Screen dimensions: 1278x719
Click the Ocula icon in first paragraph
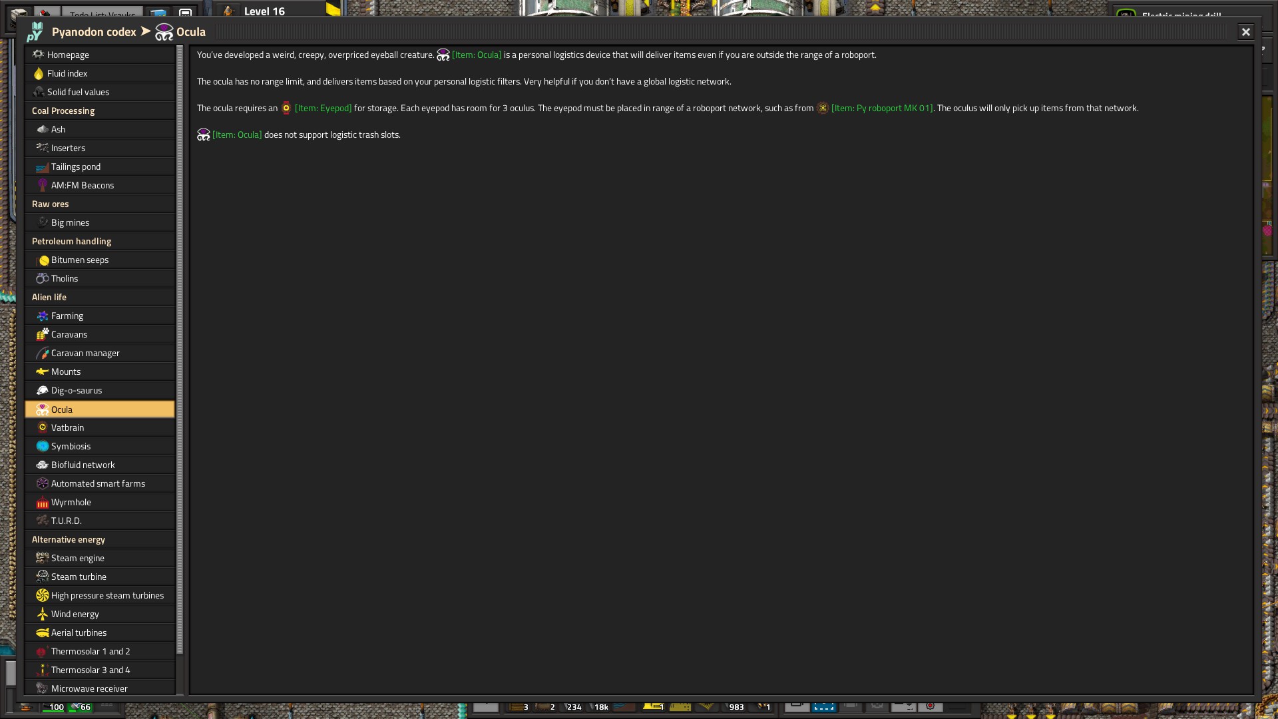[443, 55]
